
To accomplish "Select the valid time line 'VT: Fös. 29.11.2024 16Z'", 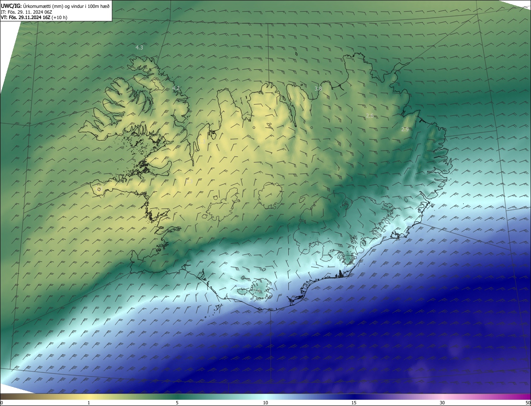I will [x=26, y=18].
